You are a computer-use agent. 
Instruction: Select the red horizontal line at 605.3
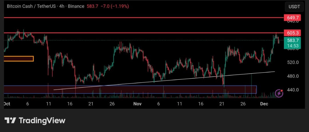[144, 33]
